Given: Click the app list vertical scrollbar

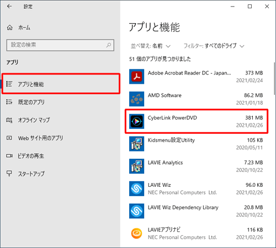Looking at the screenshot, I should click(274, 79).
